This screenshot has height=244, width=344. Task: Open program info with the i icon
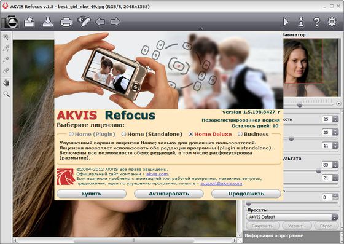[302, 22]
